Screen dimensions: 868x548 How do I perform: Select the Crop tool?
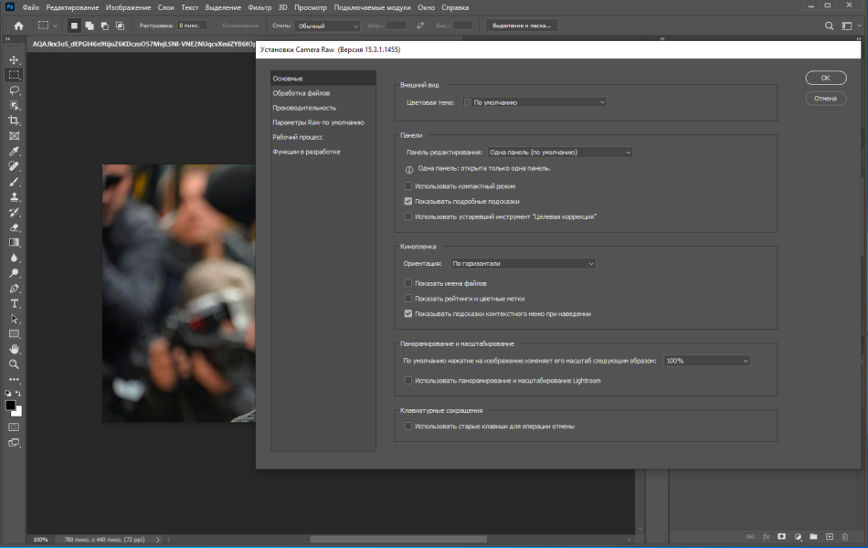point(15,121)
